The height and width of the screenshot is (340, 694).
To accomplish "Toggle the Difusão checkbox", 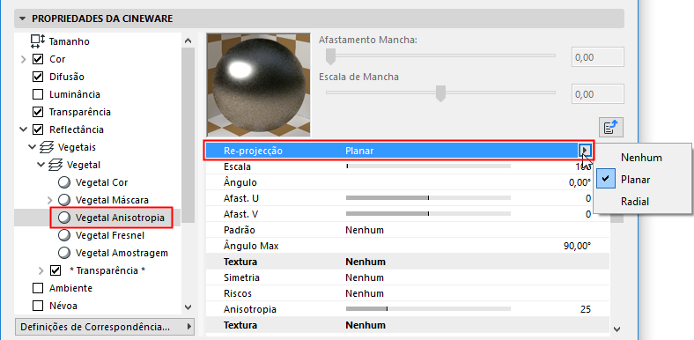I will pos(38,77).
